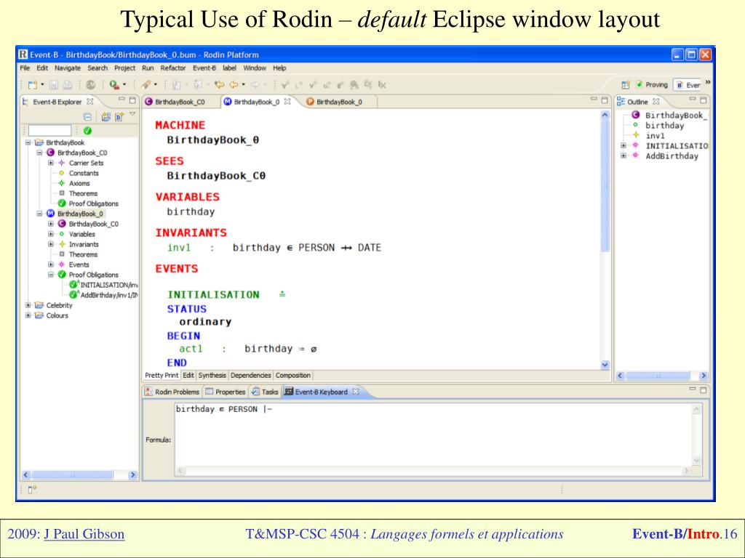The width and height of the screenshot is (745, 558).
Task: Close the Event-B Keyboard view
Action: (355, 392)
